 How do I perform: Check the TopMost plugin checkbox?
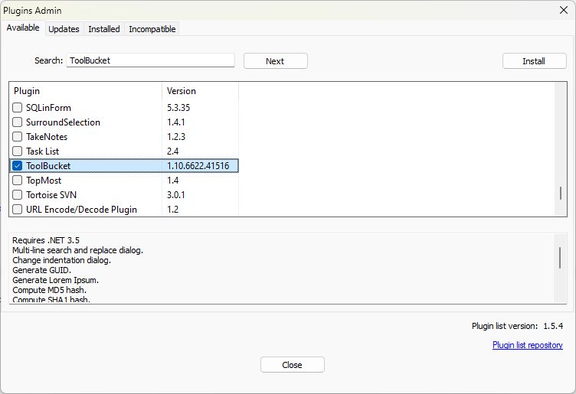click(18, 181)
